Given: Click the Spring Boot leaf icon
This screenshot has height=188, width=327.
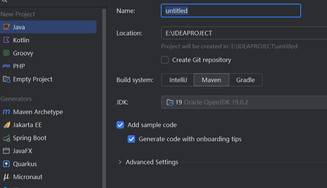Looking at the screenshot, I should (6, 138).
